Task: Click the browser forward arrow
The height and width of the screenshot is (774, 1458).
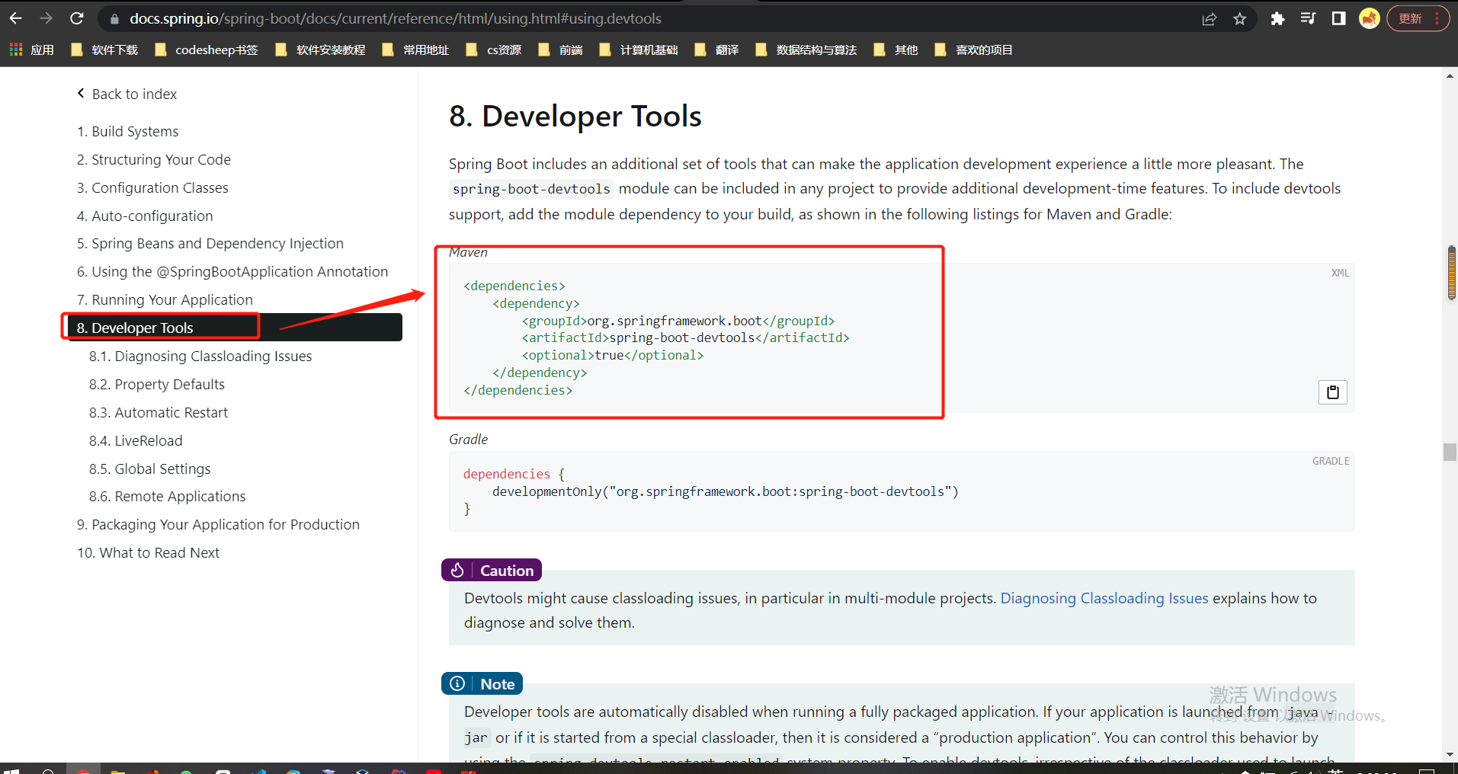Action: coord(46,18)
